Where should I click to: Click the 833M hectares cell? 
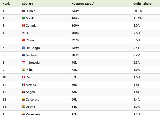tap(76, 11)
